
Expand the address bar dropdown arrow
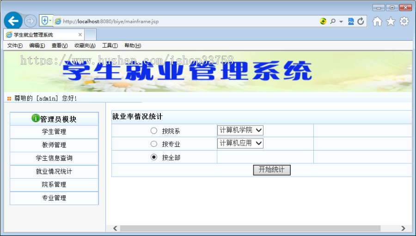pyautogui.click(x=341, y=22)
